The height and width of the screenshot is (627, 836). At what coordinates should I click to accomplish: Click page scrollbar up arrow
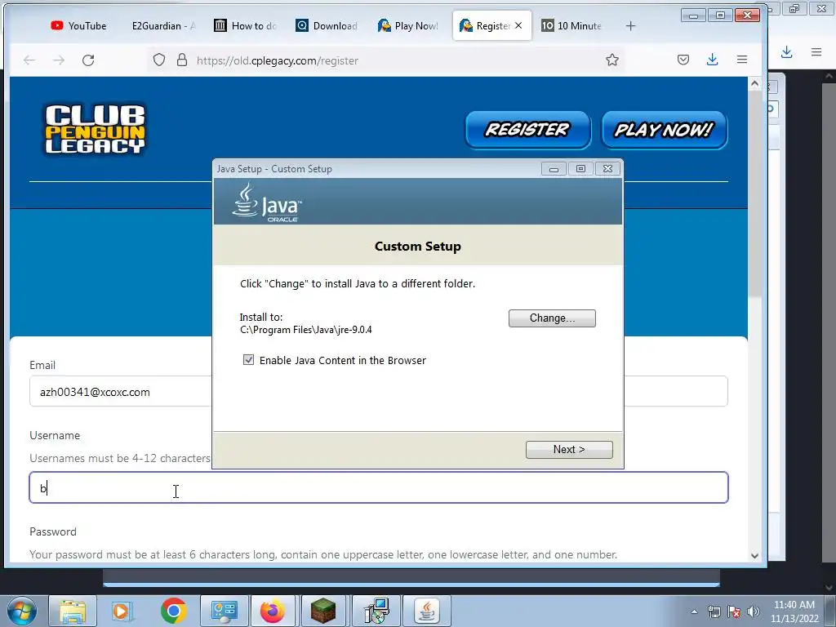[754, 83]
